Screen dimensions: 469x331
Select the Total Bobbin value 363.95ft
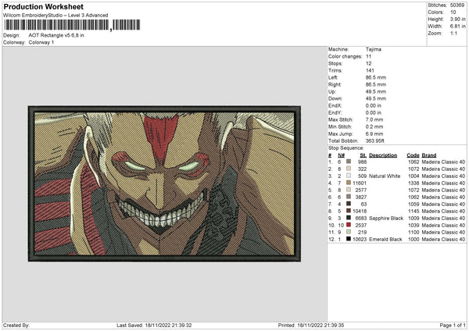[x=374, y=141]
